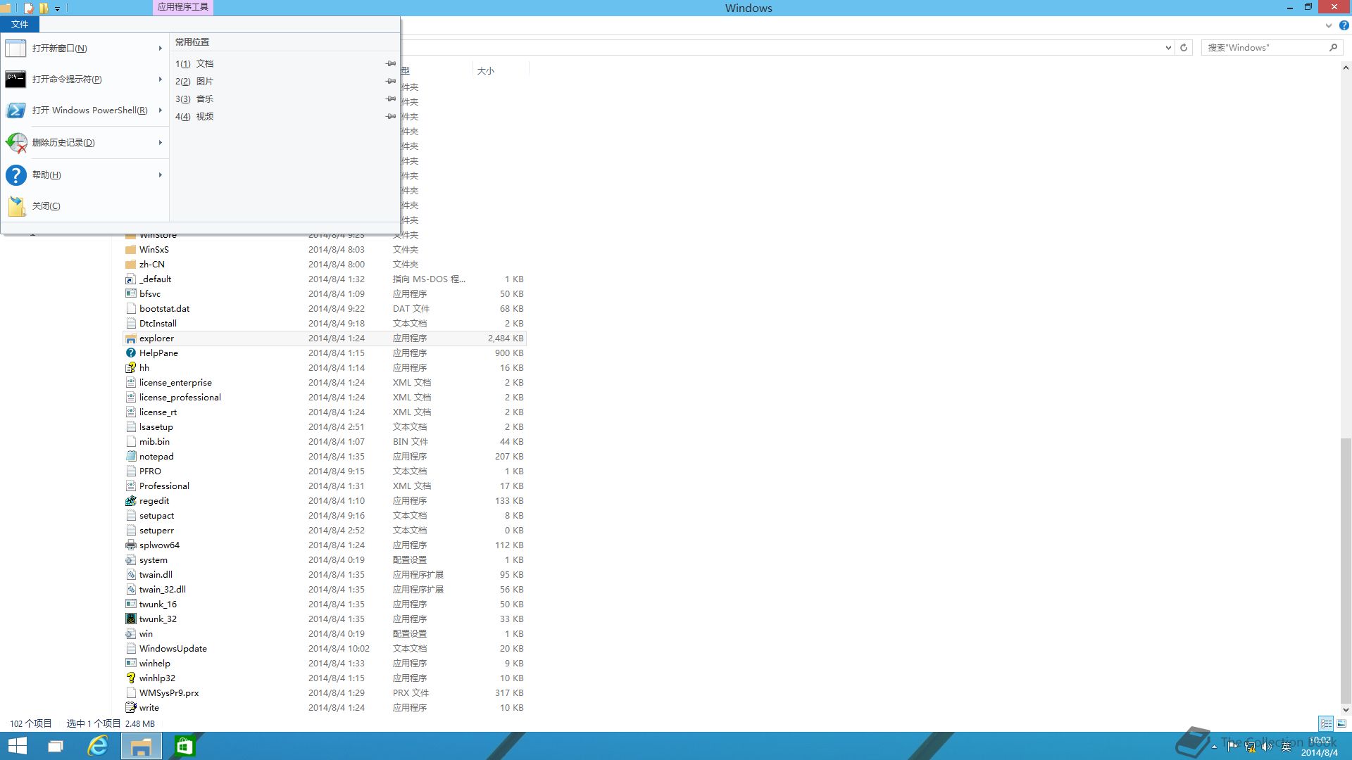Open the 帮助(H) menu entry

[x=84, y=175]
